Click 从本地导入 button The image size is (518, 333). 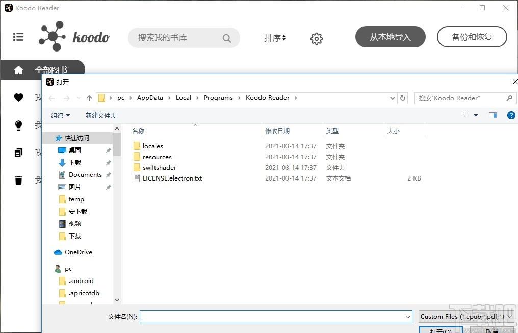tap(390, 37)
